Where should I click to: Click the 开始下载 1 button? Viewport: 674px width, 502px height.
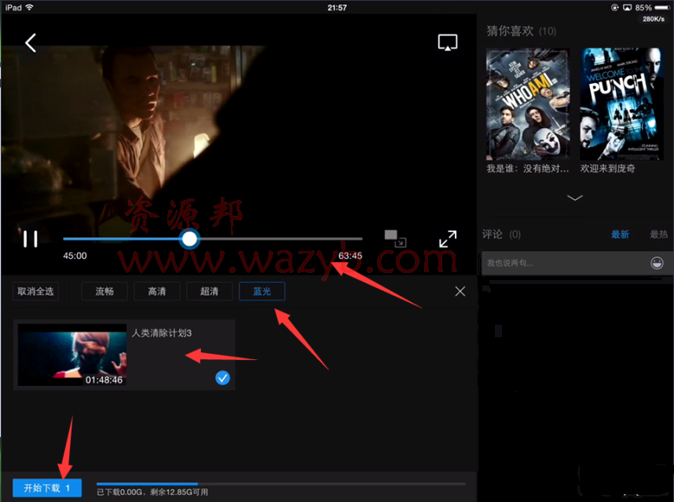click(47, 488)
